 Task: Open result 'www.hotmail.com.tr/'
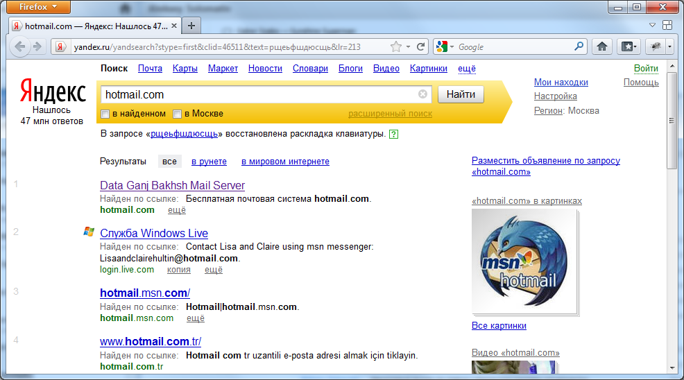click(151, 342)
